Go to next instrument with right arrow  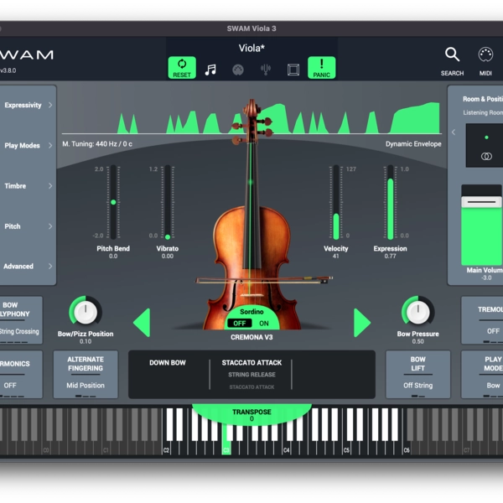[361, 323]
